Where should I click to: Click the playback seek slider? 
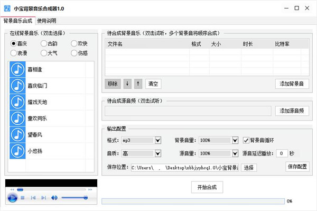[x=51, y=189]
